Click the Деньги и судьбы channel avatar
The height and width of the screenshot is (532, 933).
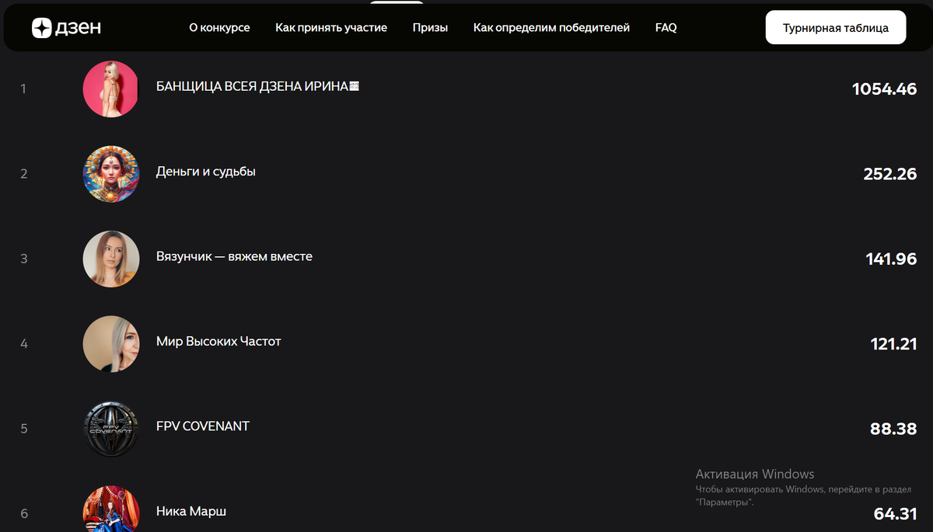(x=110, y=174)
